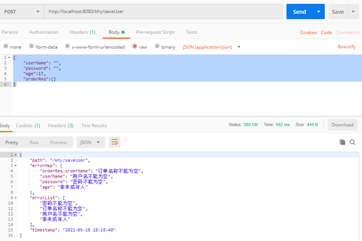
Task: Open the Cookies link
Action: tap(308, 33)
